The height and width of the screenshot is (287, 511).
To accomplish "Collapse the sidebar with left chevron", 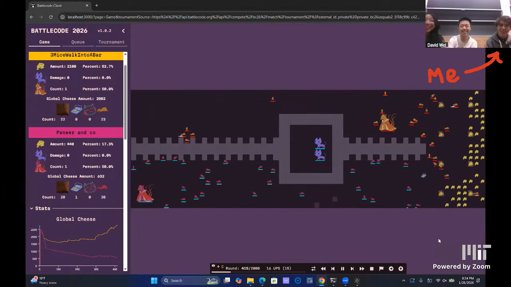I will [123, 31].
